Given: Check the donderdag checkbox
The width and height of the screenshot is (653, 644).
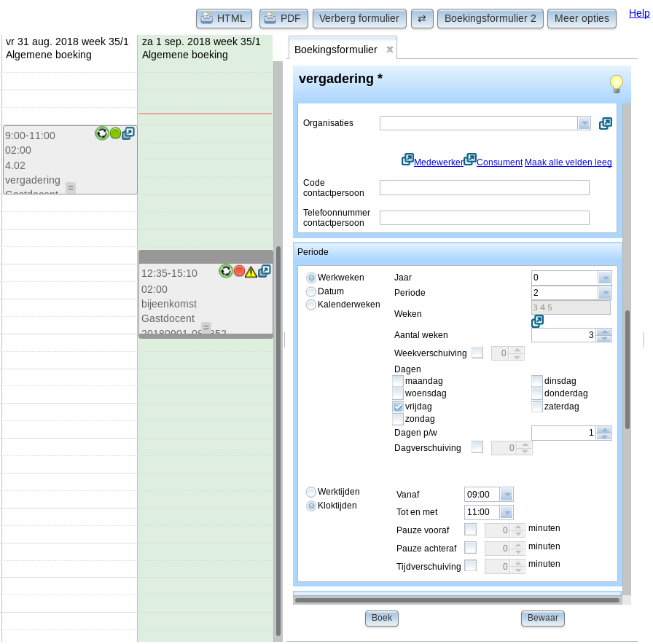Looking at the screenshot, I should pyautogui.click(x=537, y=393).
